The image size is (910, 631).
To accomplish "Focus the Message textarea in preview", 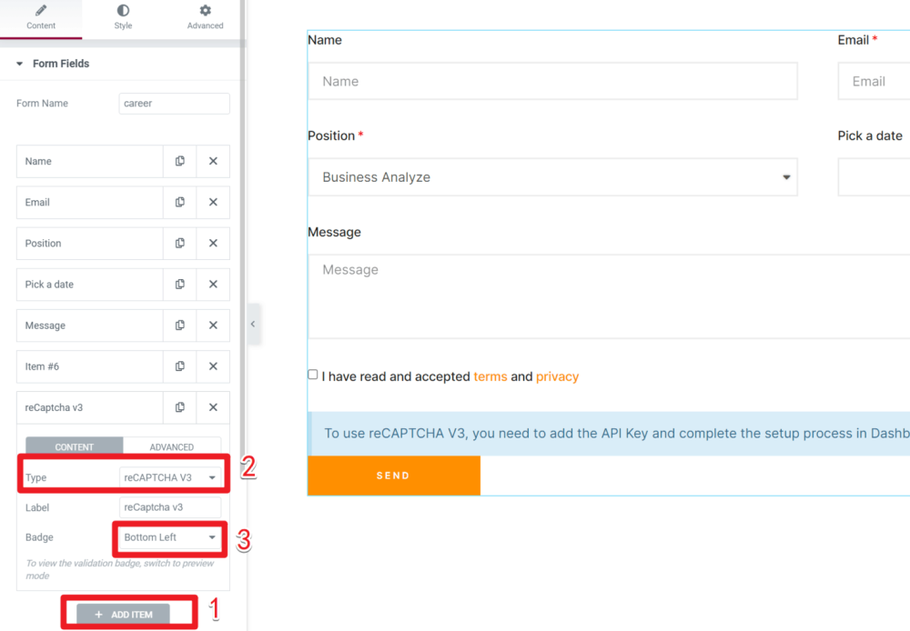I will (609, 296).
